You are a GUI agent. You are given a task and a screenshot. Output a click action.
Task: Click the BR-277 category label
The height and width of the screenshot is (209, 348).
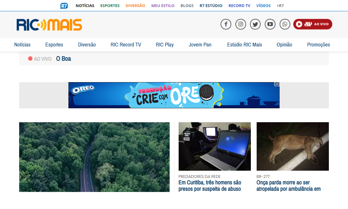263,176
